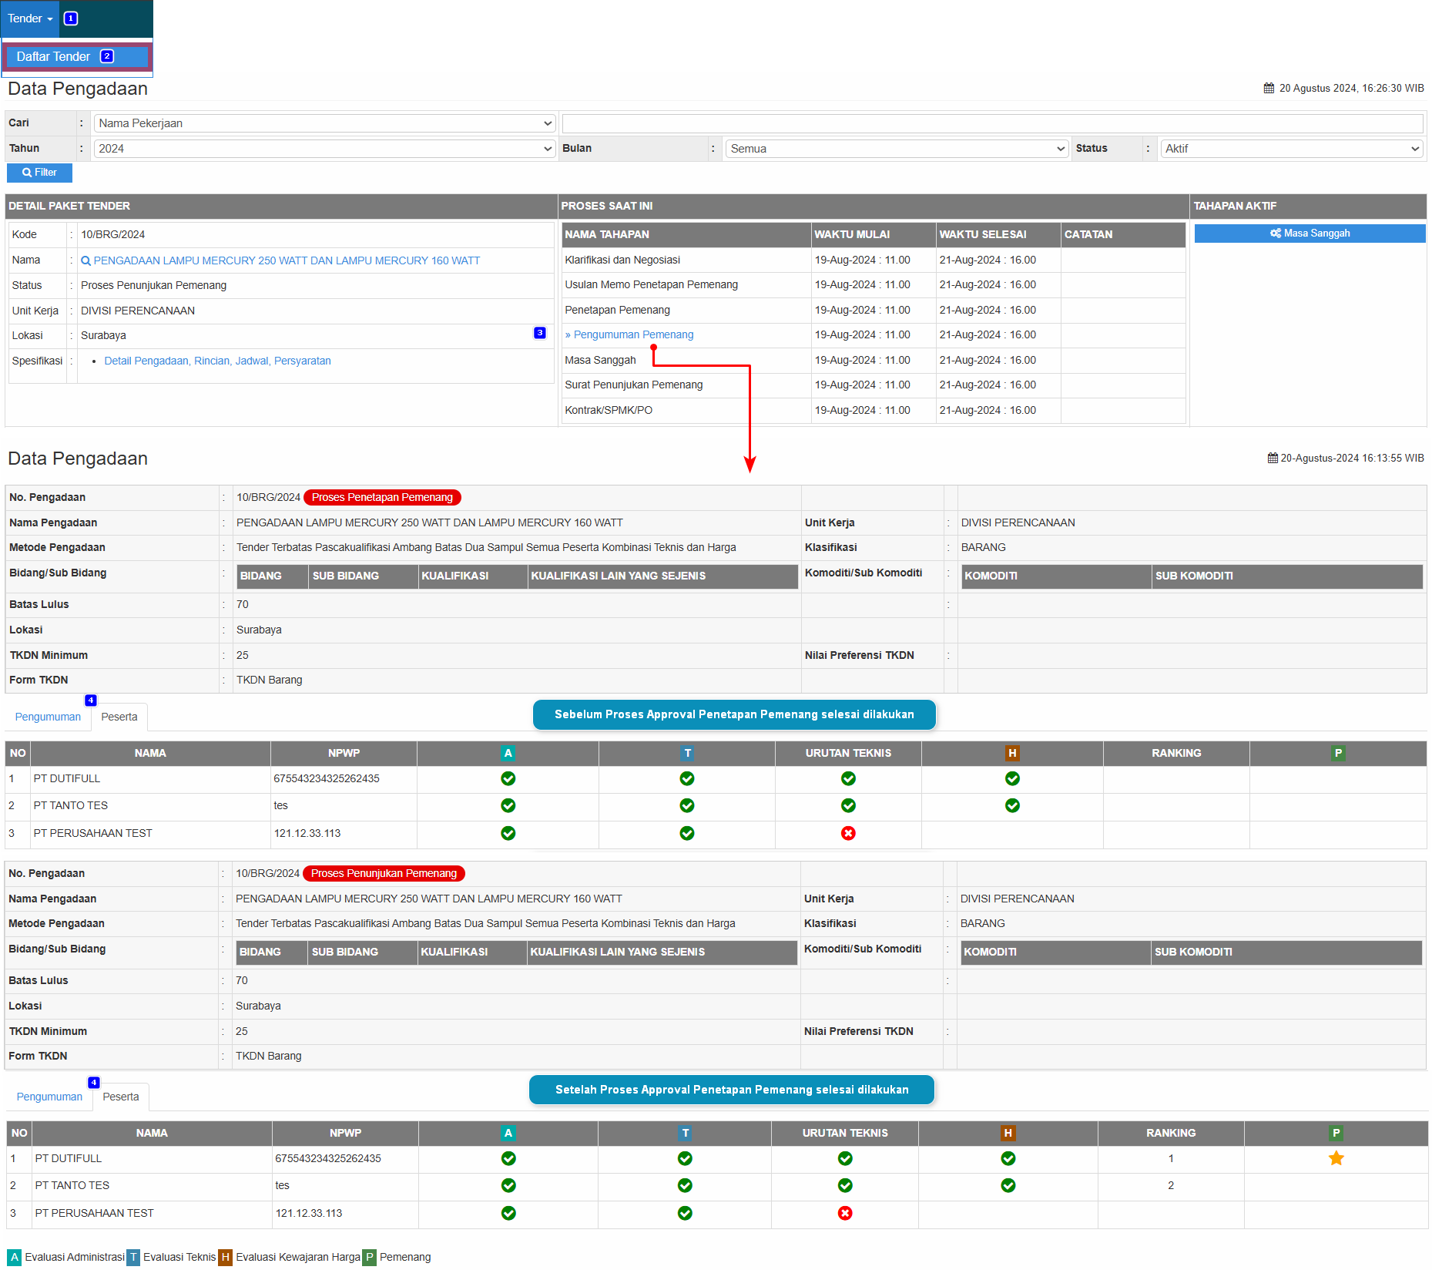Expand the Bulan Semua dropdown

pos(897,149)
